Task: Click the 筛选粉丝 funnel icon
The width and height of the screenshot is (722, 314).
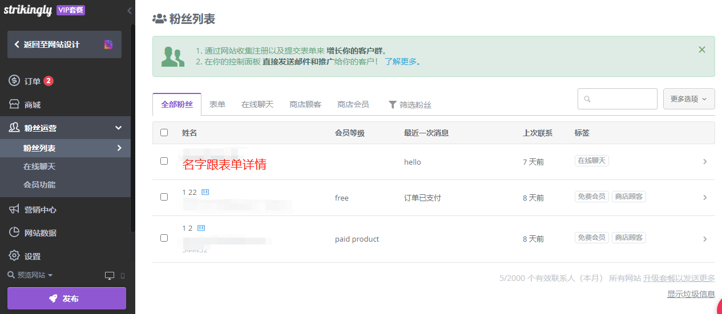Action: (x=393, y=104)
